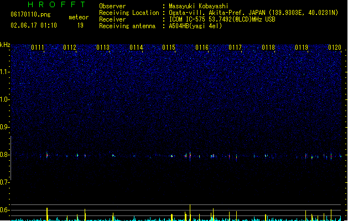Click the yellow amplitude bar below 0111
The image size is (348, 221).
[x=47, y=214]
